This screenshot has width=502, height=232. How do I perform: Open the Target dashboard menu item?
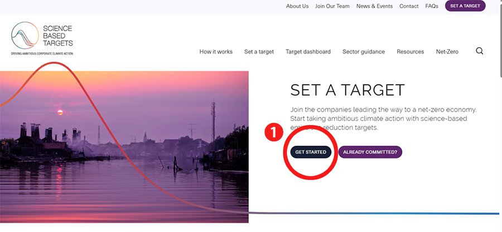308,52
